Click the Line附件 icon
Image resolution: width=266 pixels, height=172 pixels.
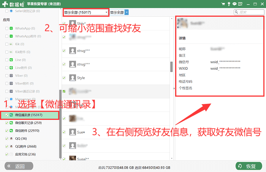11,68
